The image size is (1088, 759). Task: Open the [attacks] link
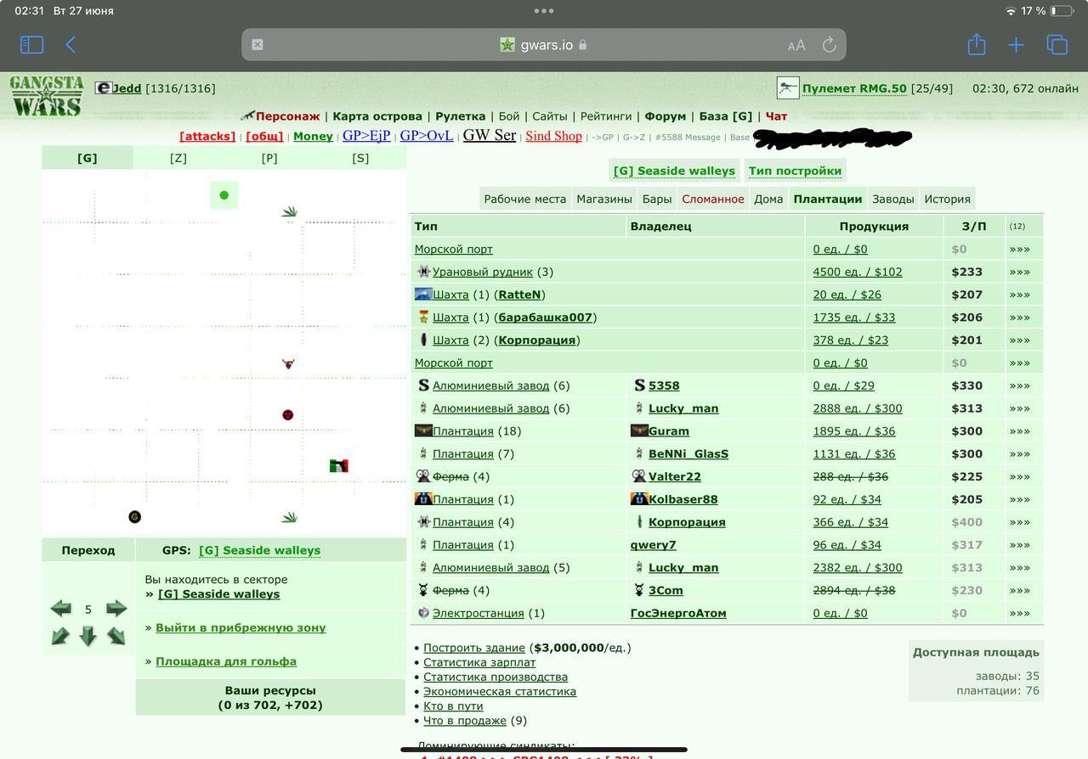click(x=207, y=137)
